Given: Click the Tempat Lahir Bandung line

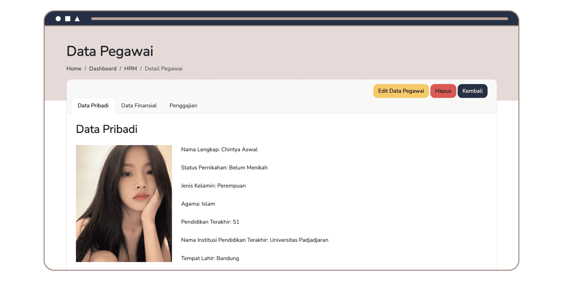Looking at the screenshot, I should [210, 258].
